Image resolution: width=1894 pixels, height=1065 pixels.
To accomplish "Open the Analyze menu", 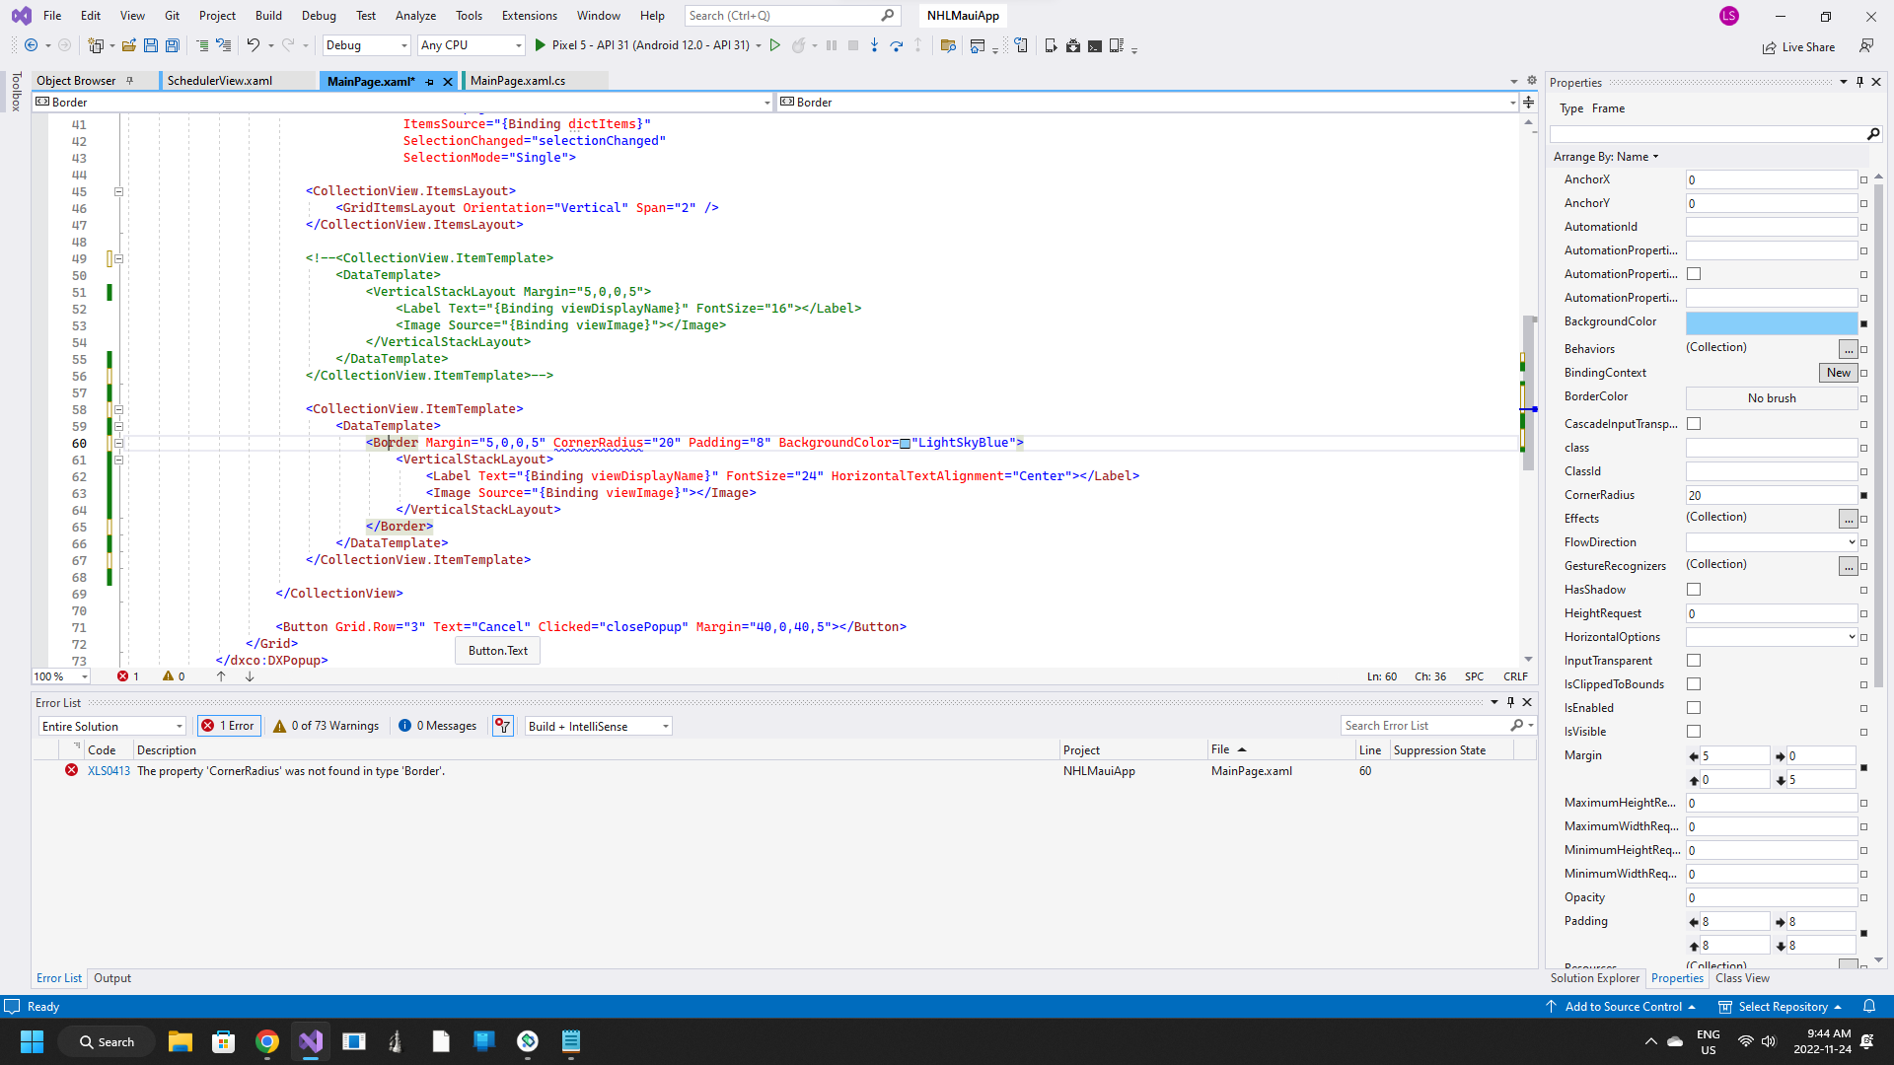I will [415, 16].
